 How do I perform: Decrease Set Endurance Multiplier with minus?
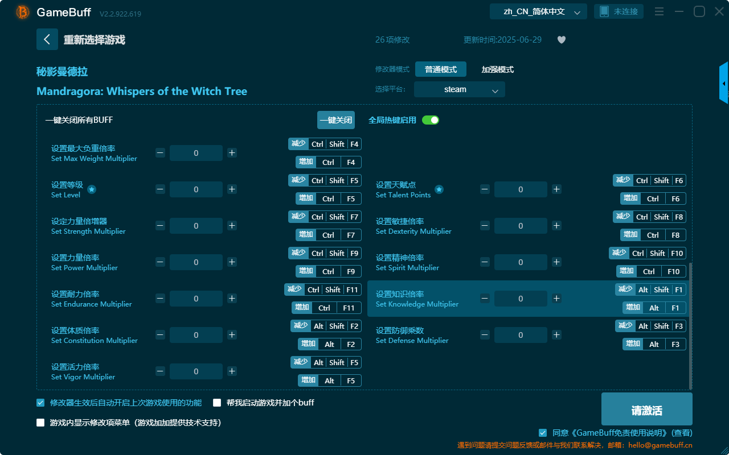coord(160,299)
